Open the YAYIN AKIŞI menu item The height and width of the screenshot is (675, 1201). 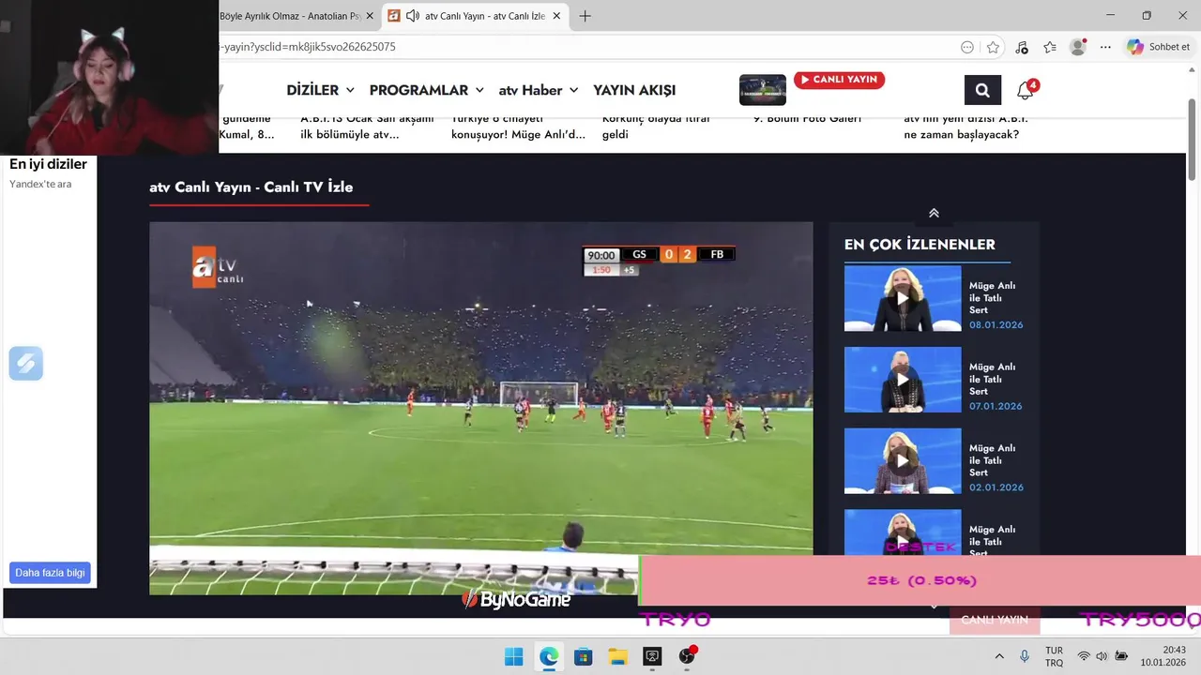pyautogui.click(x=634, y=90)
